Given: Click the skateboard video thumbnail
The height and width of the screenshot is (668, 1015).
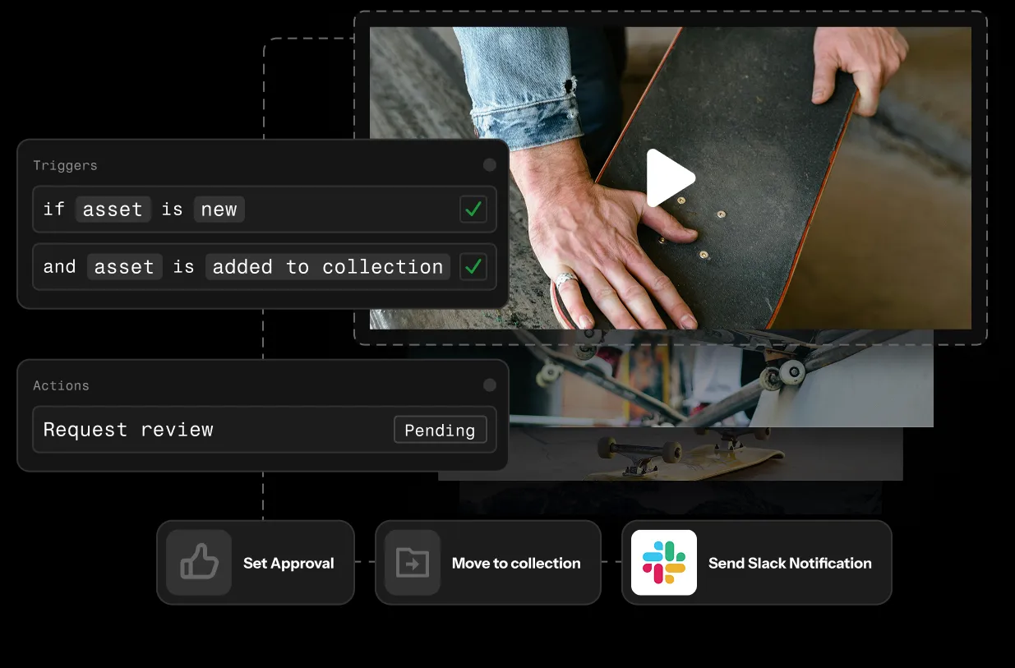Looking at the screenshot, I should pyautogui.click(x=671, y=177).
